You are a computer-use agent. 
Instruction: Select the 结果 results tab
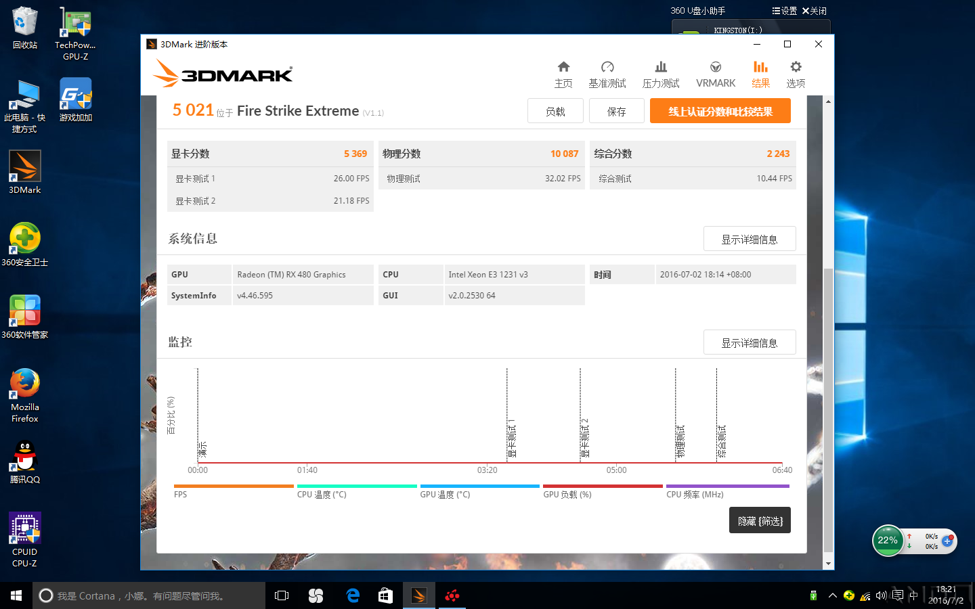point(761,74)
